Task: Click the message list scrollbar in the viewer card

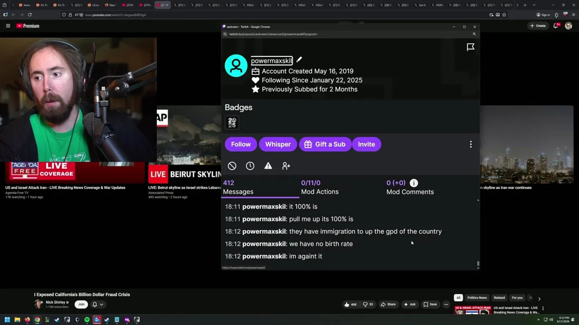Action: pos(478,264)
